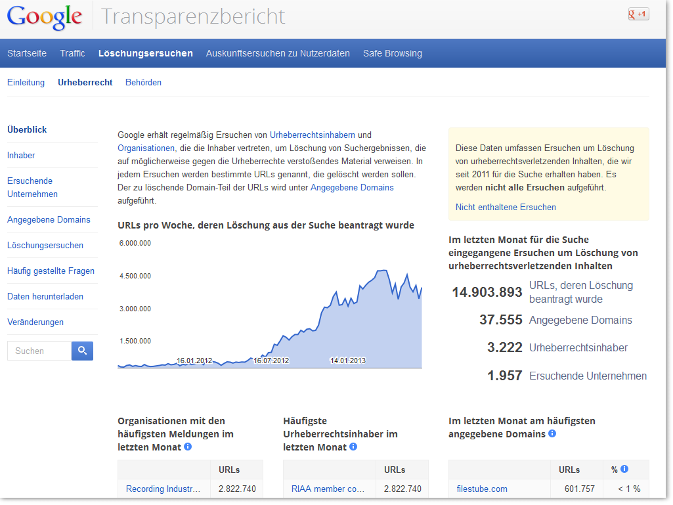
Task: Switch to the Behörden sub-tab
Action: [143, 83]
